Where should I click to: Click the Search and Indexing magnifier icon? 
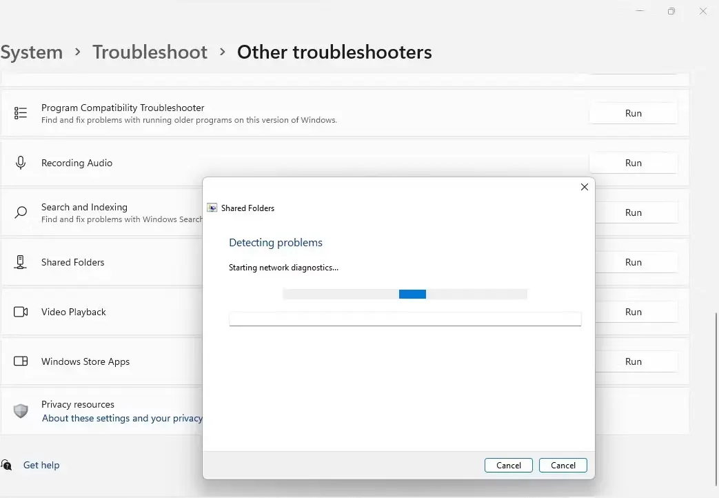click(x=21, y=212)
